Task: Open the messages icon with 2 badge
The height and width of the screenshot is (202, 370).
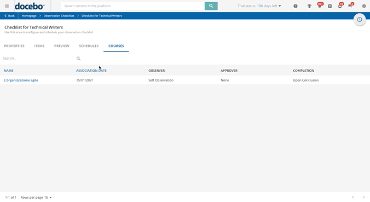Action: coord(351,5)
